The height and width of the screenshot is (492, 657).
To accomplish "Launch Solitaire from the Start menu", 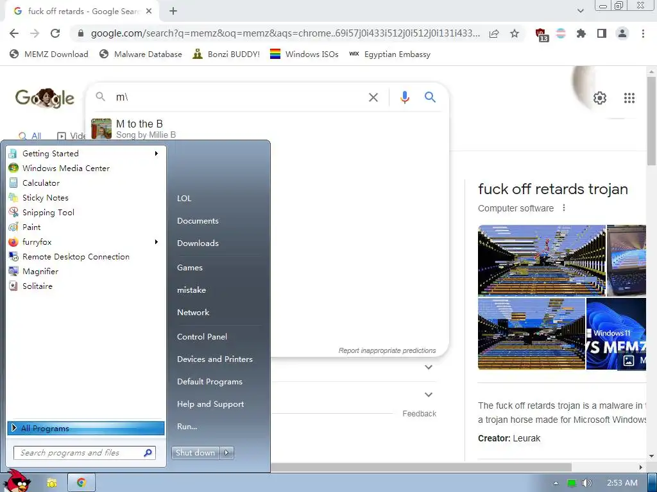I will (x=85, y=286).
